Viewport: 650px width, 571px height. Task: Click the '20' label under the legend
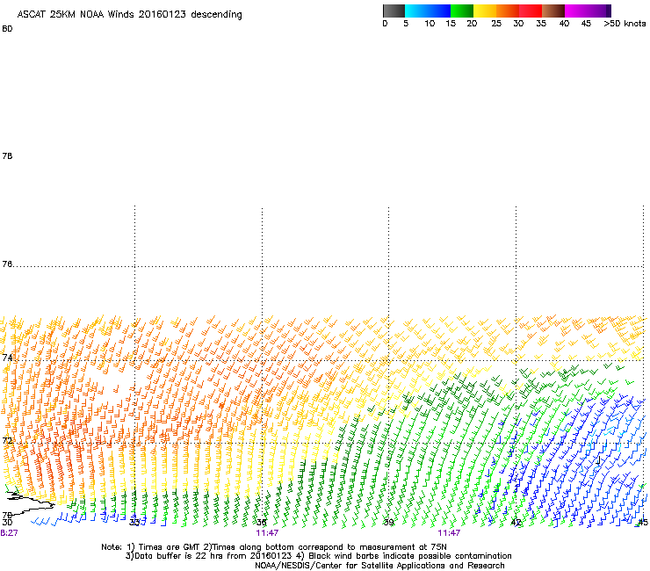click(472, 24)
